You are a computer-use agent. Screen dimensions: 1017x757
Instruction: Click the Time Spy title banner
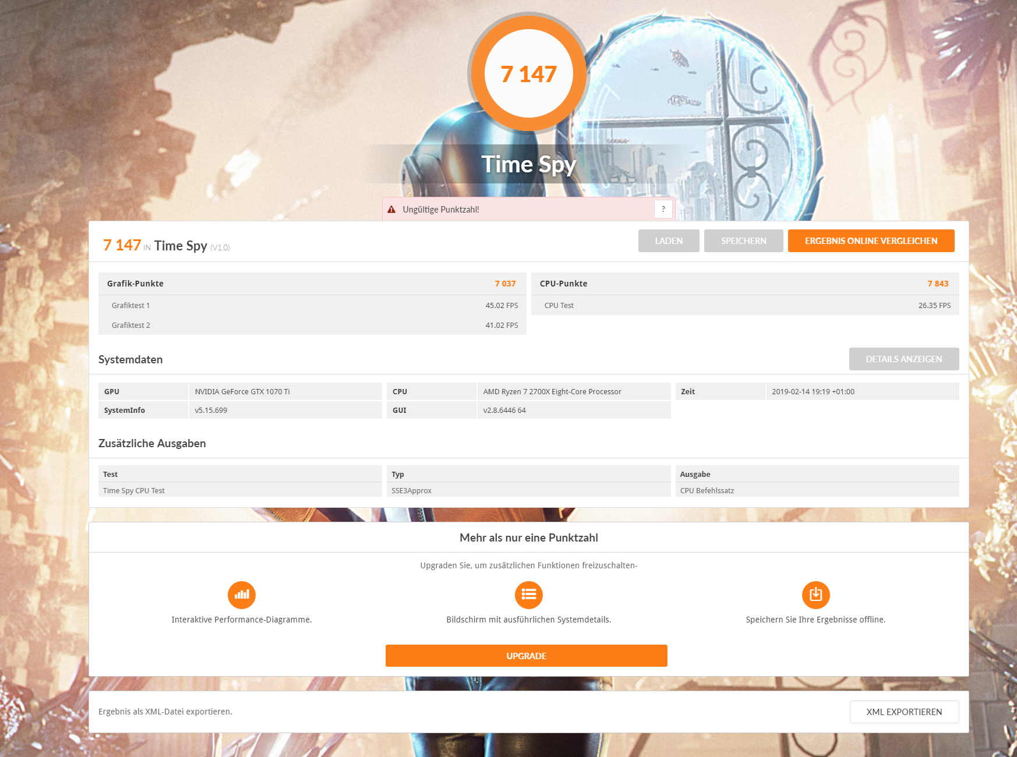coord(529,164)
